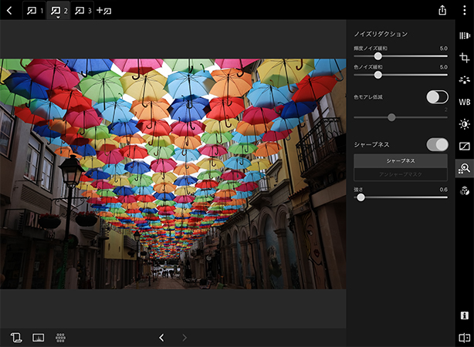Viewport: 474px width, 347px height.
Task: Open the crop tool in the sidebar
Action: click(464, 58)
